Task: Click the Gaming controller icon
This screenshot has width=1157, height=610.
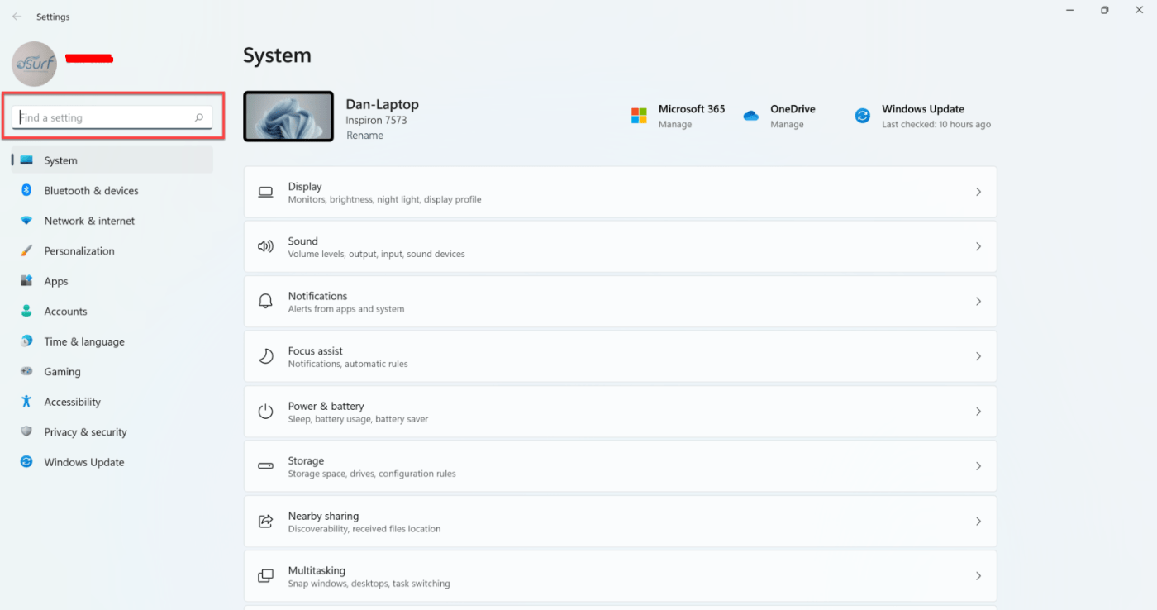Action: tap(26, 371)
